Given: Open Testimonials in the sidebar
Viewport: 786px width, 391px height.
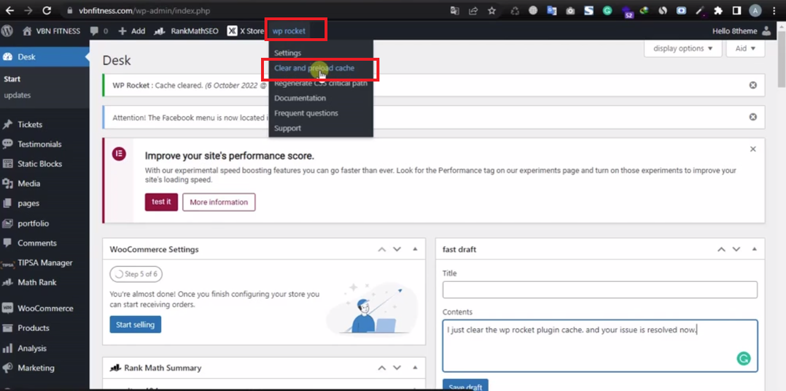Looking at the screenshot, I should point(45,144).
